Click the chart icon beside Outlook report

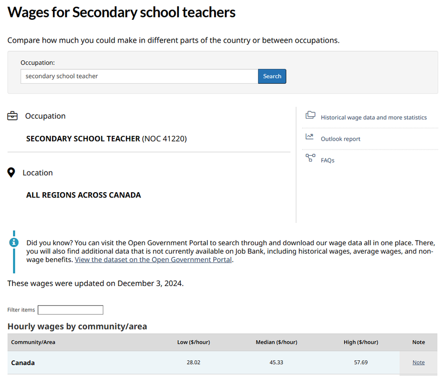310,137
